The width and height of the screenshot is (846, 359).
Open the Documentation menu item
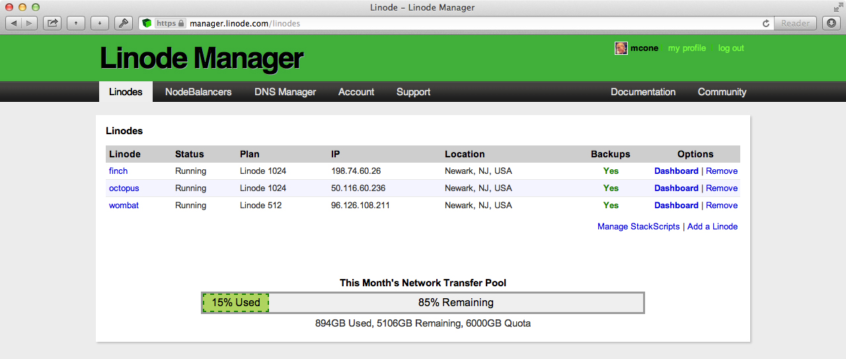pos(643,92)
